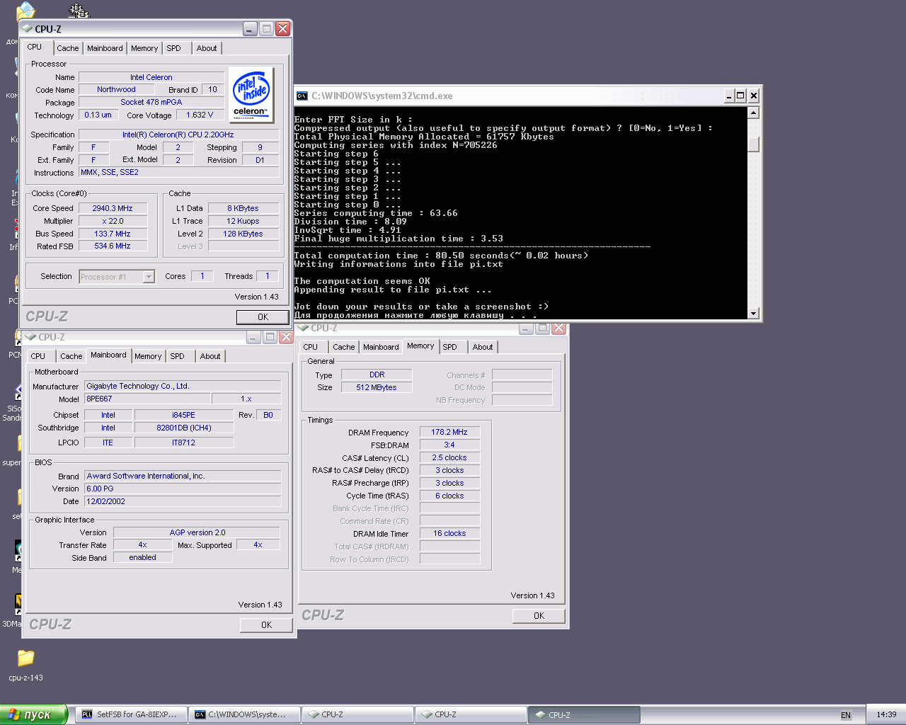
Task: Click the Mainboard CPU-Z window title icon
Action: coord(30,337)
